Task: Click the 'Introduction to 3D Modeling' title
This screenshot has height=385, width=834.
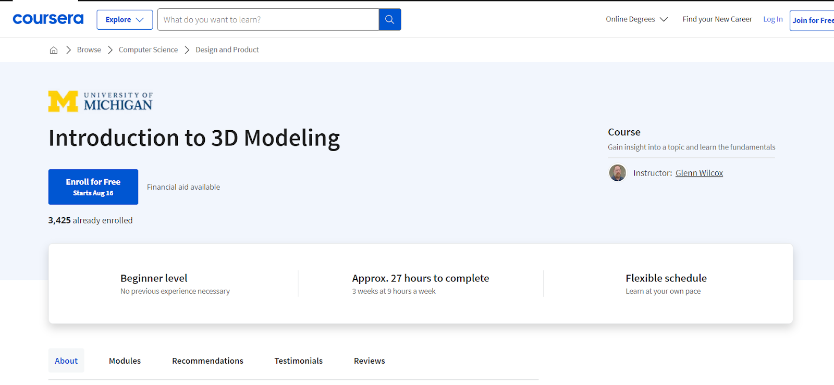Action: tap(194, 138)
